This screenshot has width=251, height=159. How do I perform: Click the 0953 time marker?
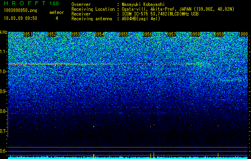coord(75,34)
